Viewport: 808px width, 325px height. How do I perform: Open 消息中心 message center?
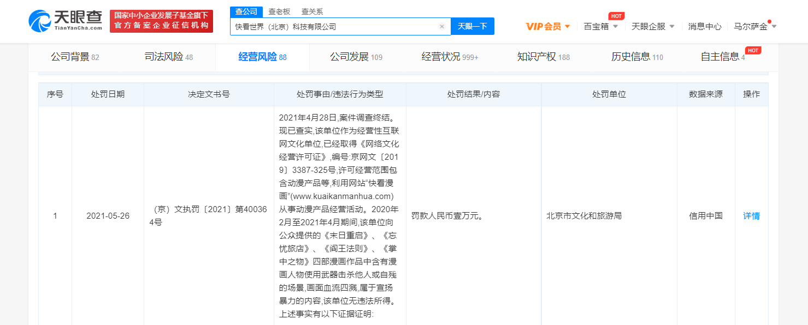point(705,26)
